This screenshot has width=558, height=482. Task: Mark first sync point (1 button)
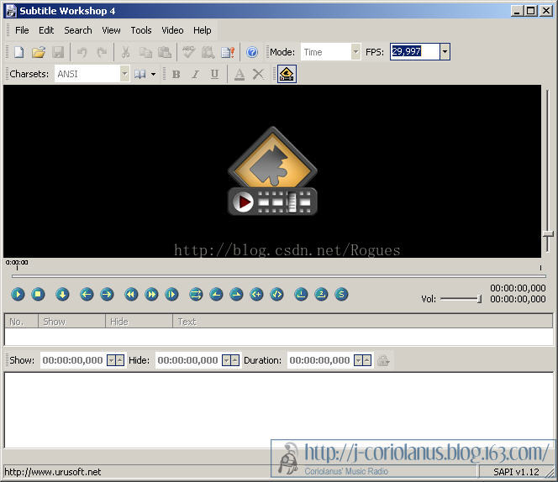(x=301, y=294)
